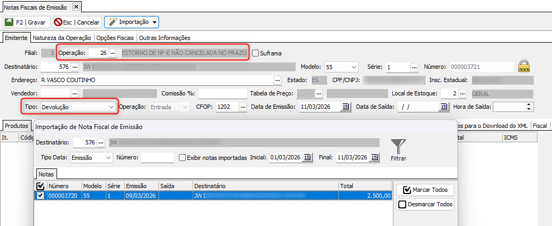Click the Número field in the import filter
Screen dimensions: 552x226
click(x=157, y=158)
